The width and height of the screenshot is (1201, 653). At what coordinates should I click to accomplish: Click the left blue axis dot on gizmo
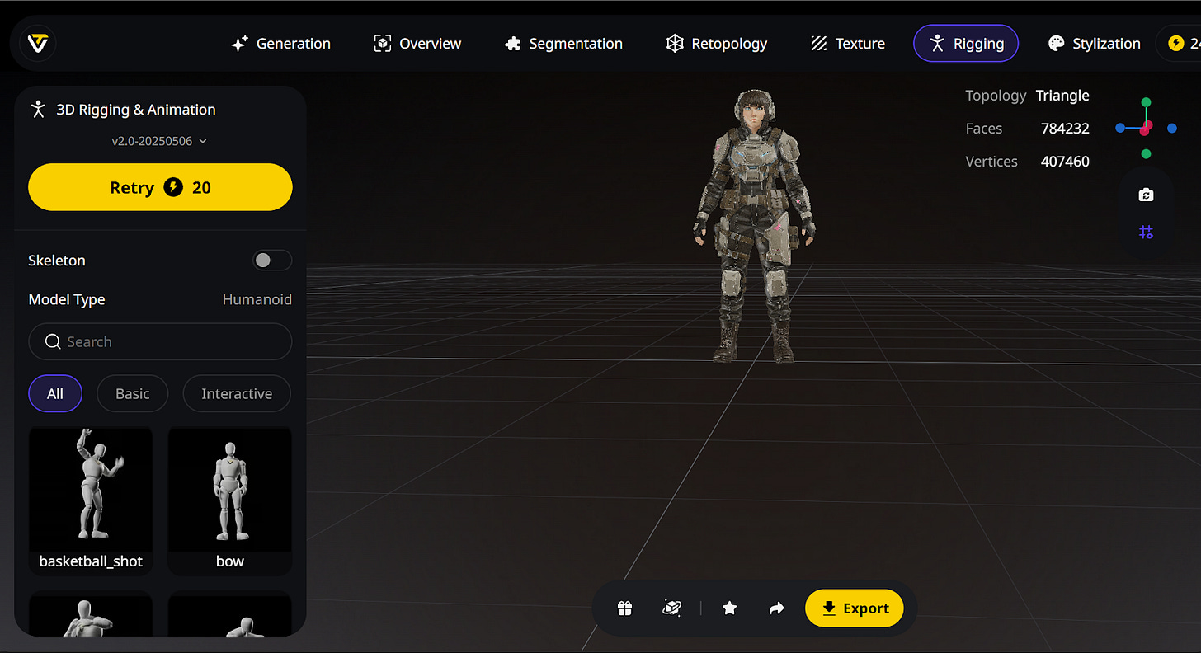(x=1120, y=129)
